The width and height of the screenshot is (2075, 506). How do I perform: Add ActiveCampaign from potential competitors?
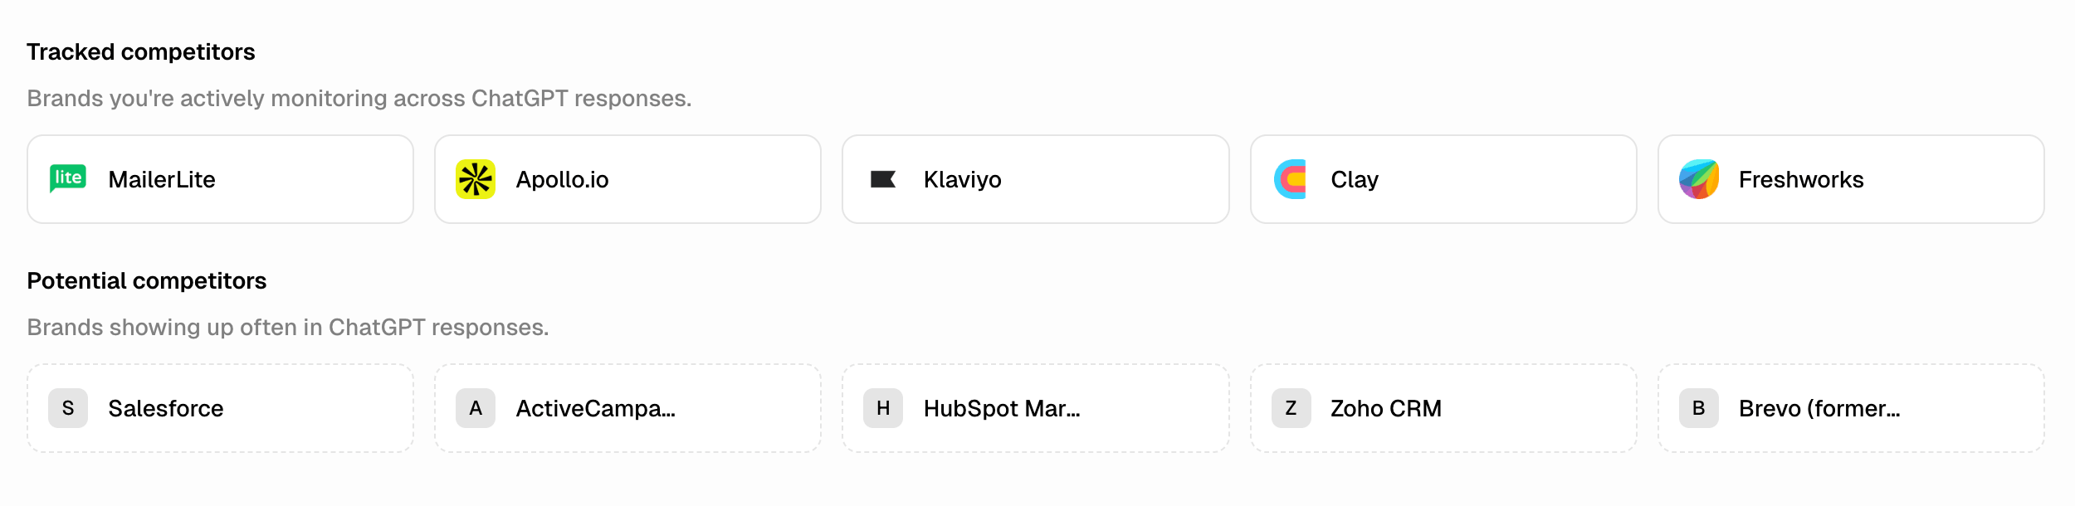point(627,407)
